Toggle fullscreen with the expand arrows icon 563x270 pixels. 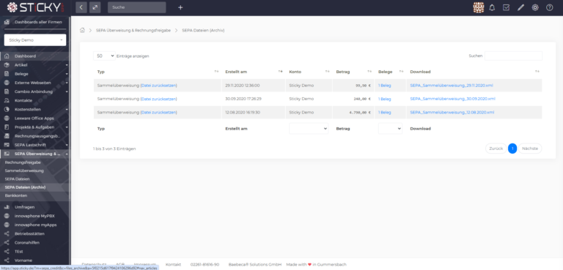95,7
